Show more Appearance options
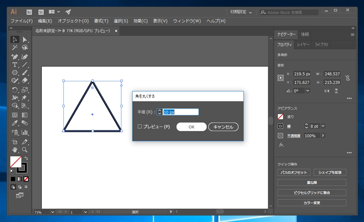Viewport: 364px width, 222px height. coord(349,153)
